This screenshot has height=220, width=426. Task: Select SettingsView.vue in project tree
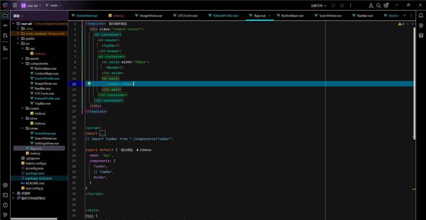tap(45, 143)
